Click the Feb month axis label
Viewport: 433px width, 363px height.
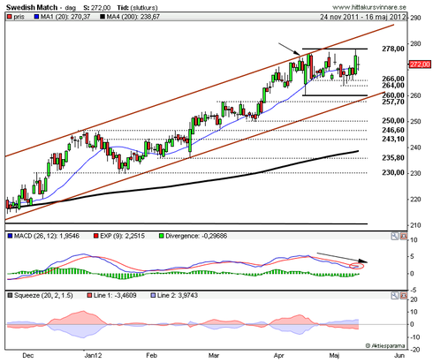pos(152,356)
